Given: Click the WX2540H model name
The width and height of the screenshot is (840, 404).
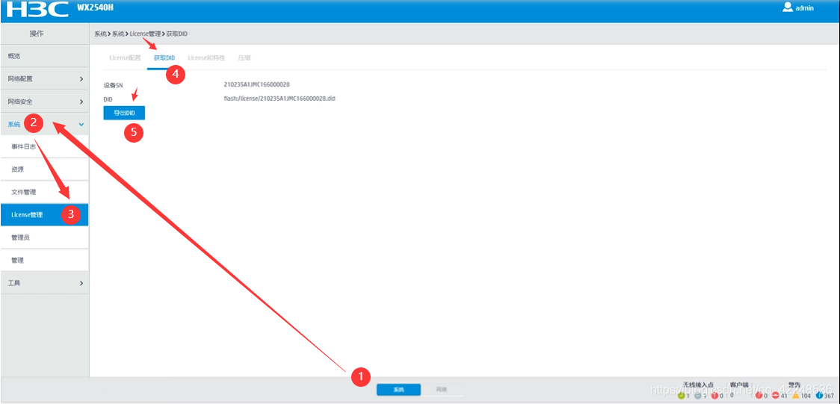Looking at the screenshot, I should [x=96, y=8].
